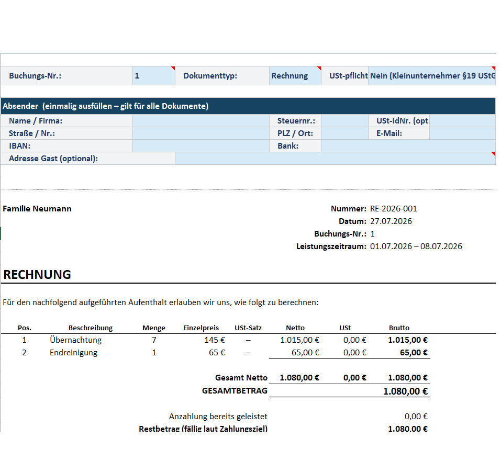Select the unit price '65 €'
The width and height of the screenshot is (501, 449).
click(217, 353)
